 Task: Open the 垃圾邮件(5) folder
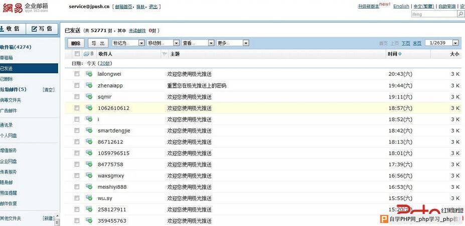point(14,89)
